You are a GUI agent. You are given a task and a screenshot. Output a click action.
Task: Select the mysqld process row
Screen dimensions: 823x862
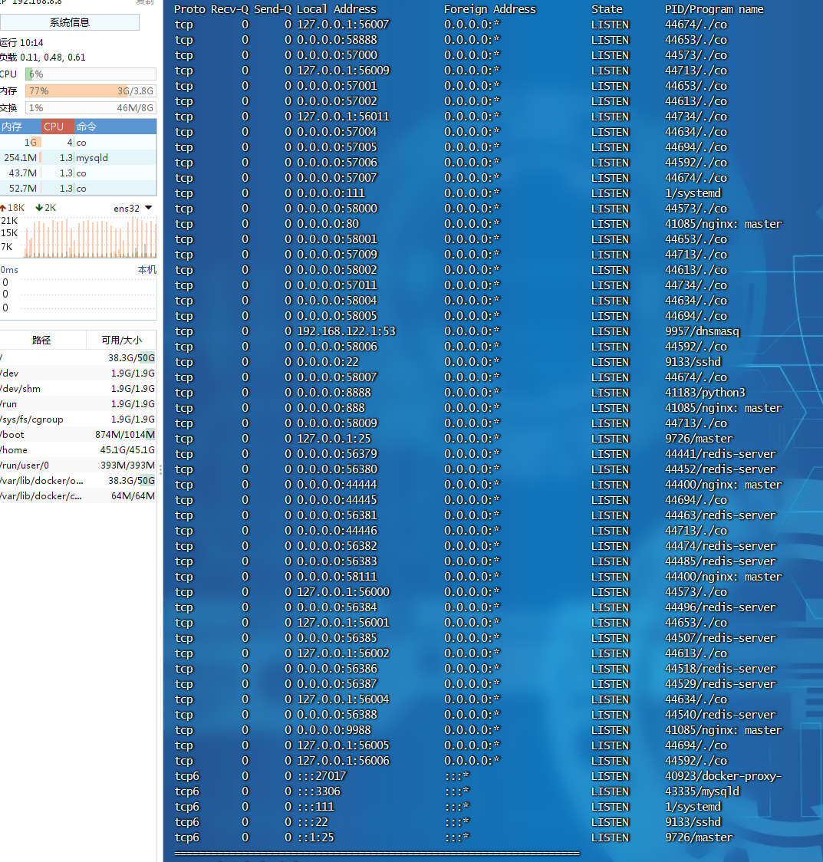tap(78, 158)
